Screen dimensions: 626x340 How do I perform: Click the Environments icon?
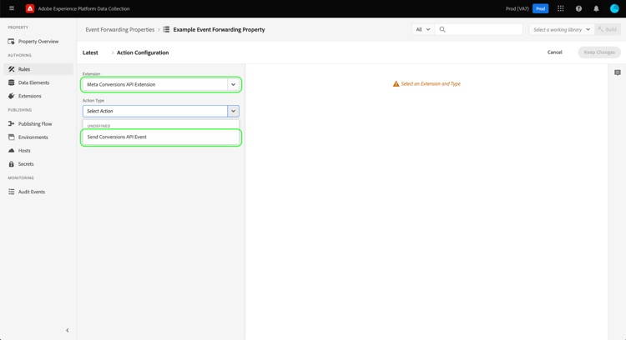click(11, 137)
